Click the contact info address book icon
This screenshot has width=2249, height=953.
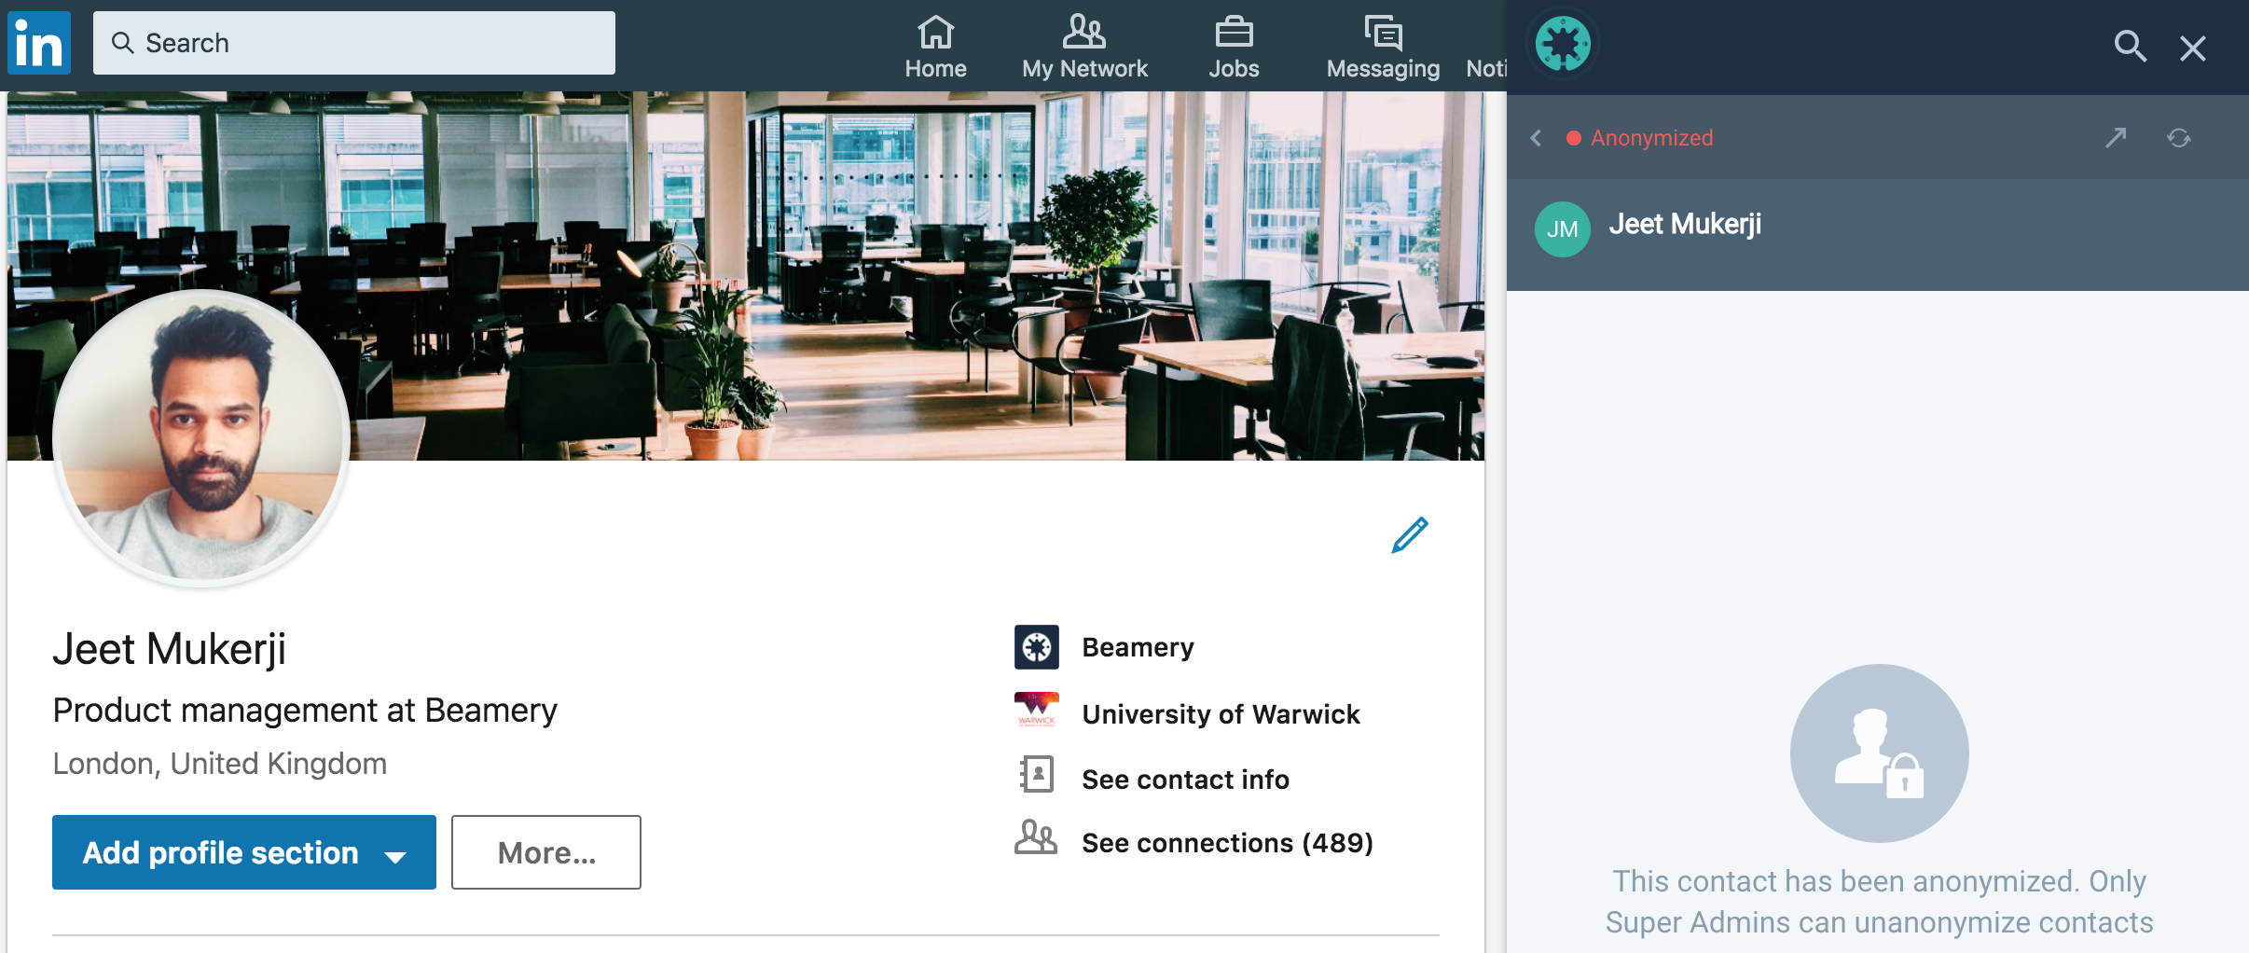pyautogui.click(x=1037, y=775)
